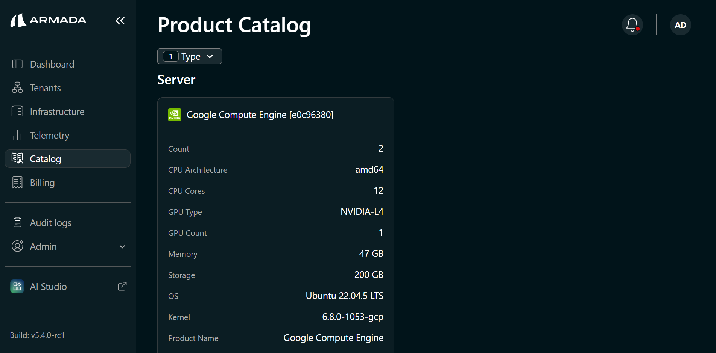This screenshot has width=716, height=353.
Task: Click the GPU Count value 1
Action: tap(381, 232)
